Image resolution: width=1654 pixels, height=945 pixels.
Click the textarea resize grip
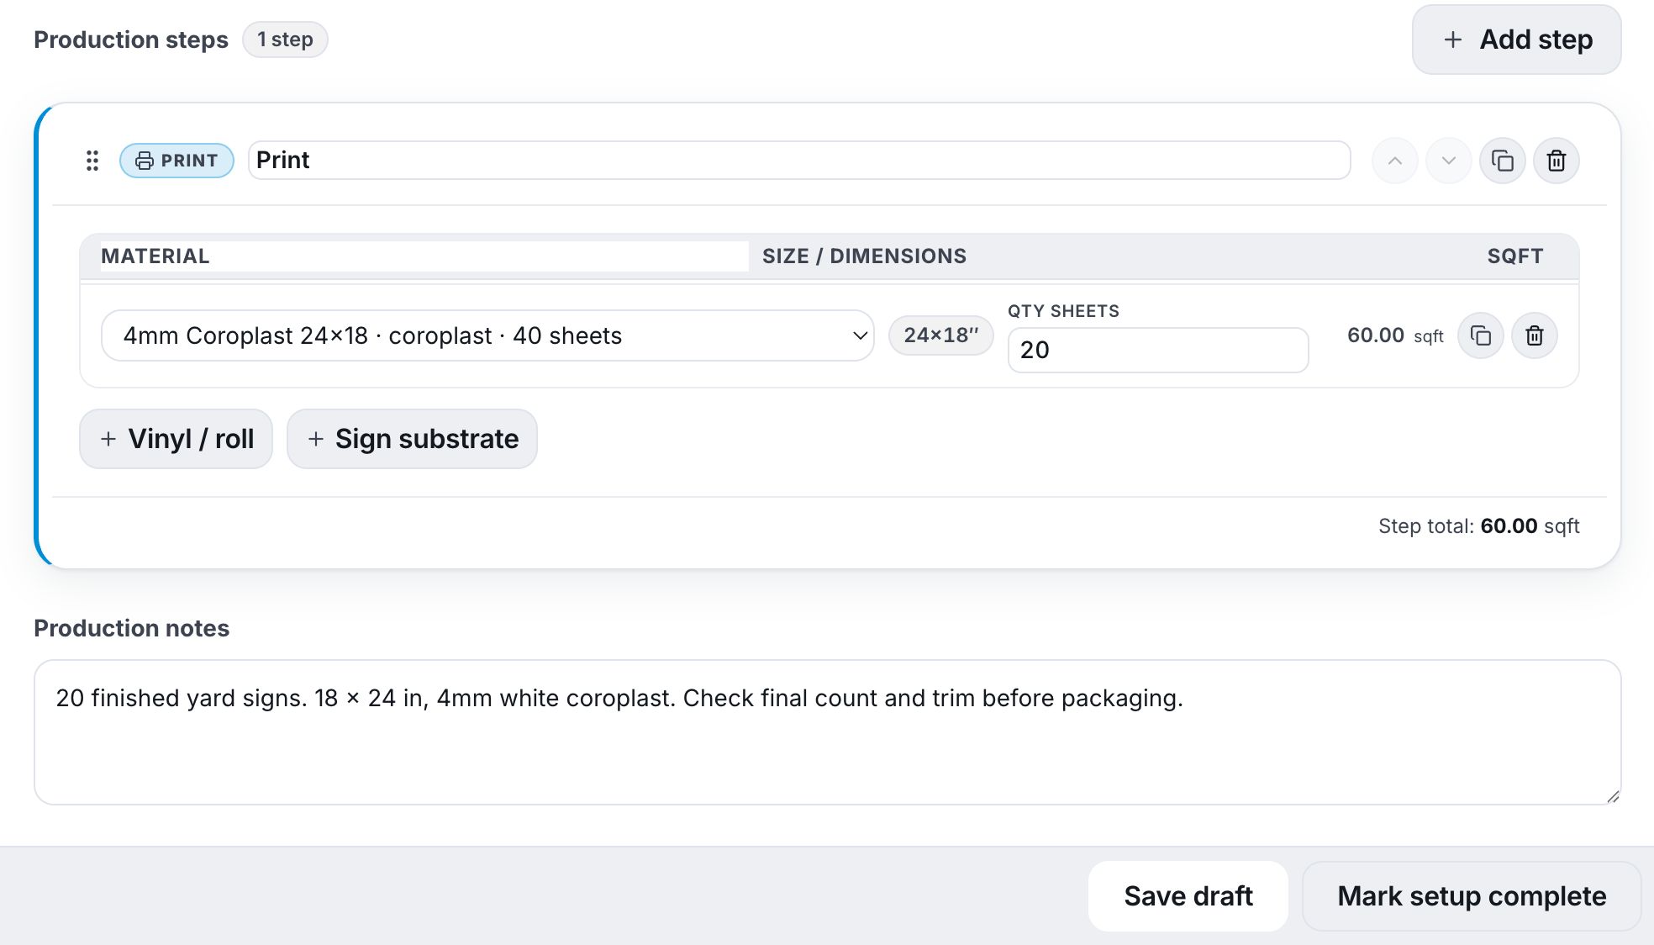point(1612,796)
